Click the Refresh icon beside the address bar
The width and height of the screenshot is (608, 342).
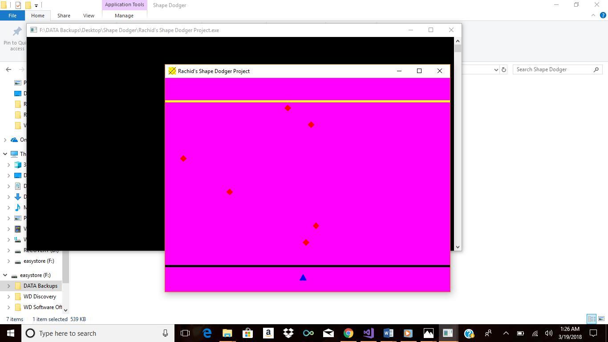point(504,69)
